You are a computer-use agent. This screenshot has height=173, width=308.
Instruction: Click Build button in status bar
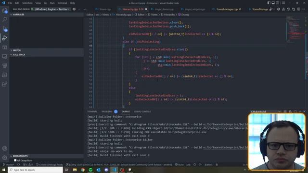coord(180,164)
